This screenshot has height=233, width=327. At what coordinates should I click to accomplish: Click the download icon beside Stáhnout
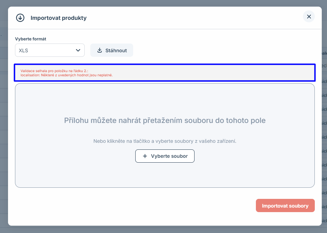point(99,50)
